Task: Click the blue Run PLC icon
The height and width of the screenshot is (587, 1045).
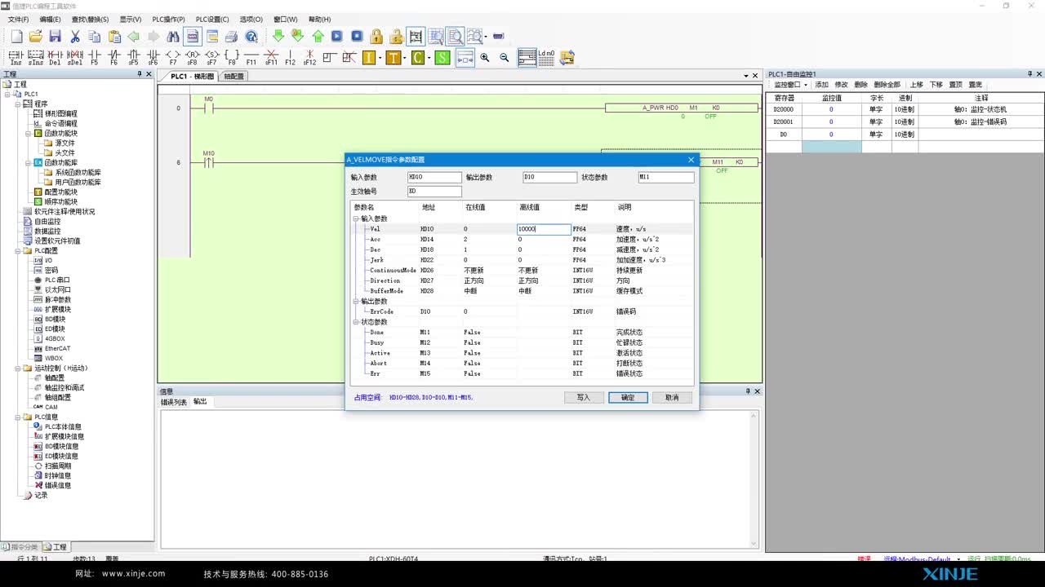Action: 337,37
